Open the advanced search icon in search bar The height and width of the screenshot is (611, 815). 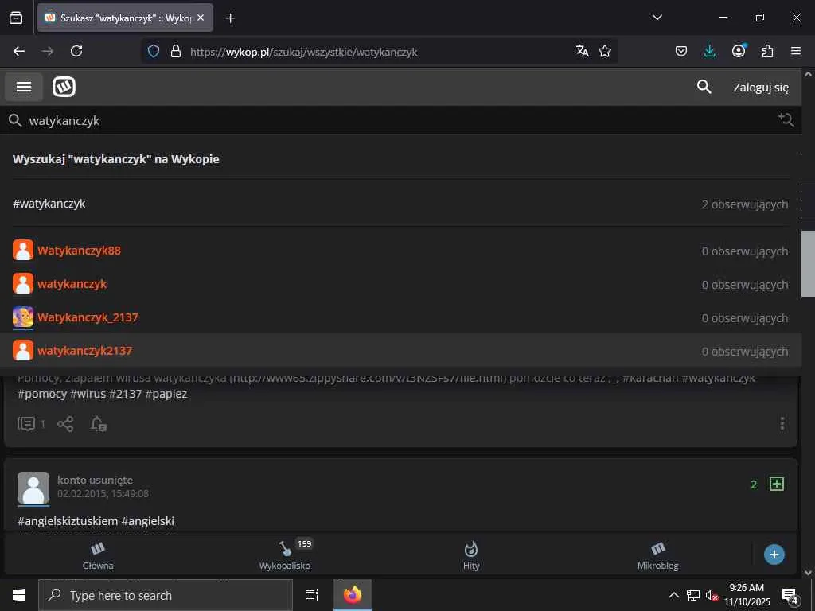786,120
